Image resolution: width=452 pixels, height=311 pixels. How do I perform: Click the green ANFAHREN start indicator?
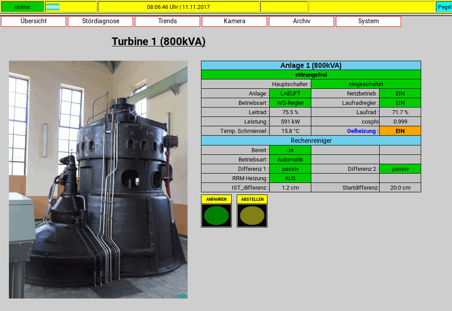pyautogui.click(x=216, y=216)
